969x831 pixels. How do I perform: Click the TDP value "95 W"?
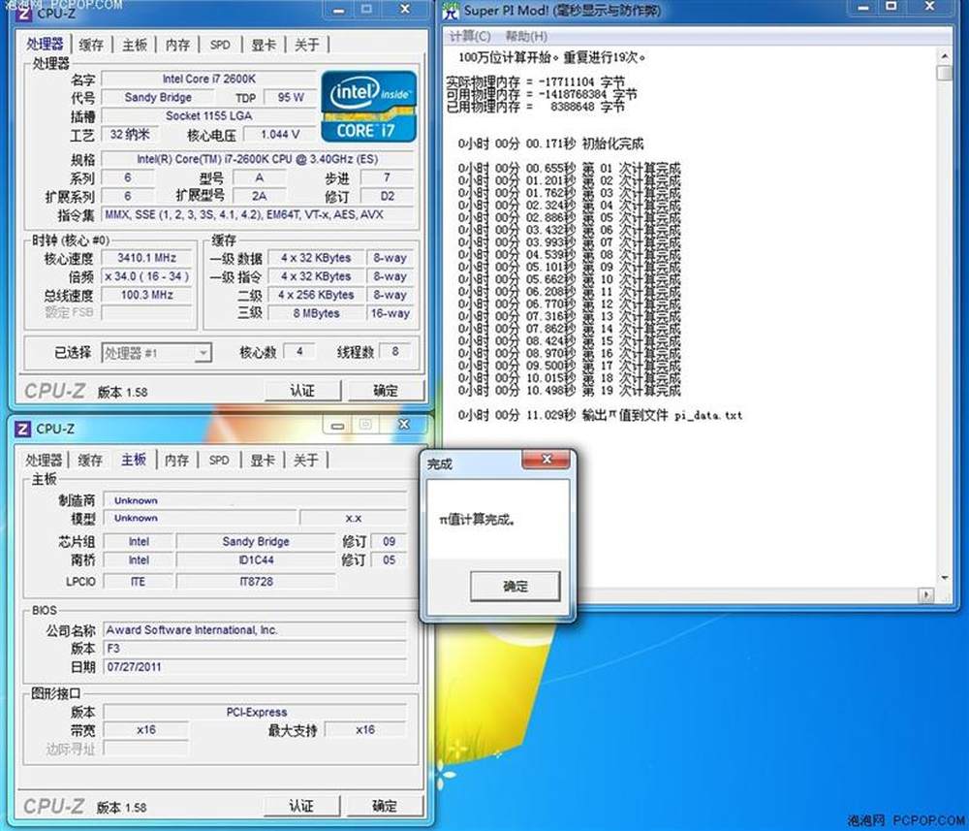click(x=291, y=98)
